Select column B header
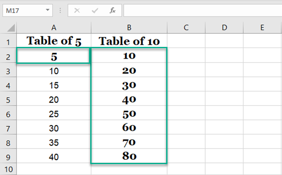This screenshot has height=175, width=282. (129, 27)
